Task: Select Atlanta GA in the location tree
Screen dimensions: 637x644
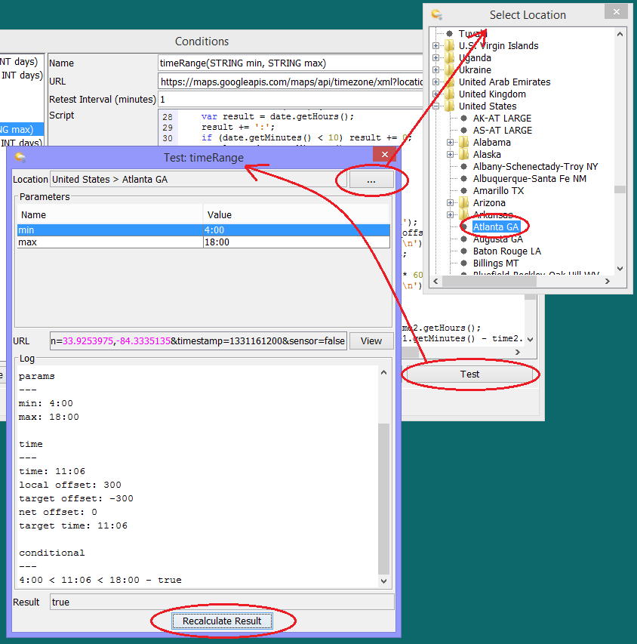Action: 496,227
